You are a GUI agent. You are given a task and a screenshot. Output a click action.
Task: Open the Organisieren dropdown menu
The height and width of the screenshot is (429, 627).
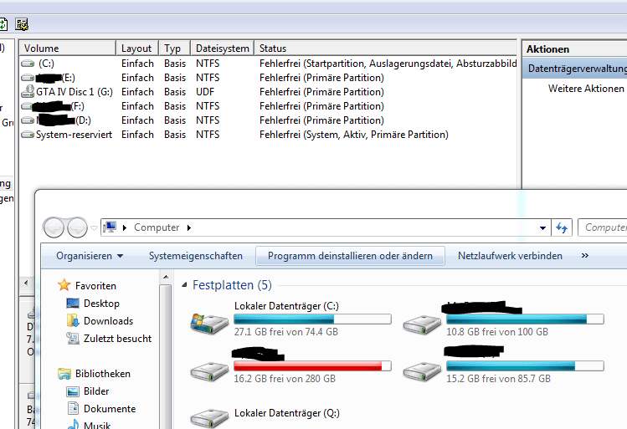tap(90, 256)
